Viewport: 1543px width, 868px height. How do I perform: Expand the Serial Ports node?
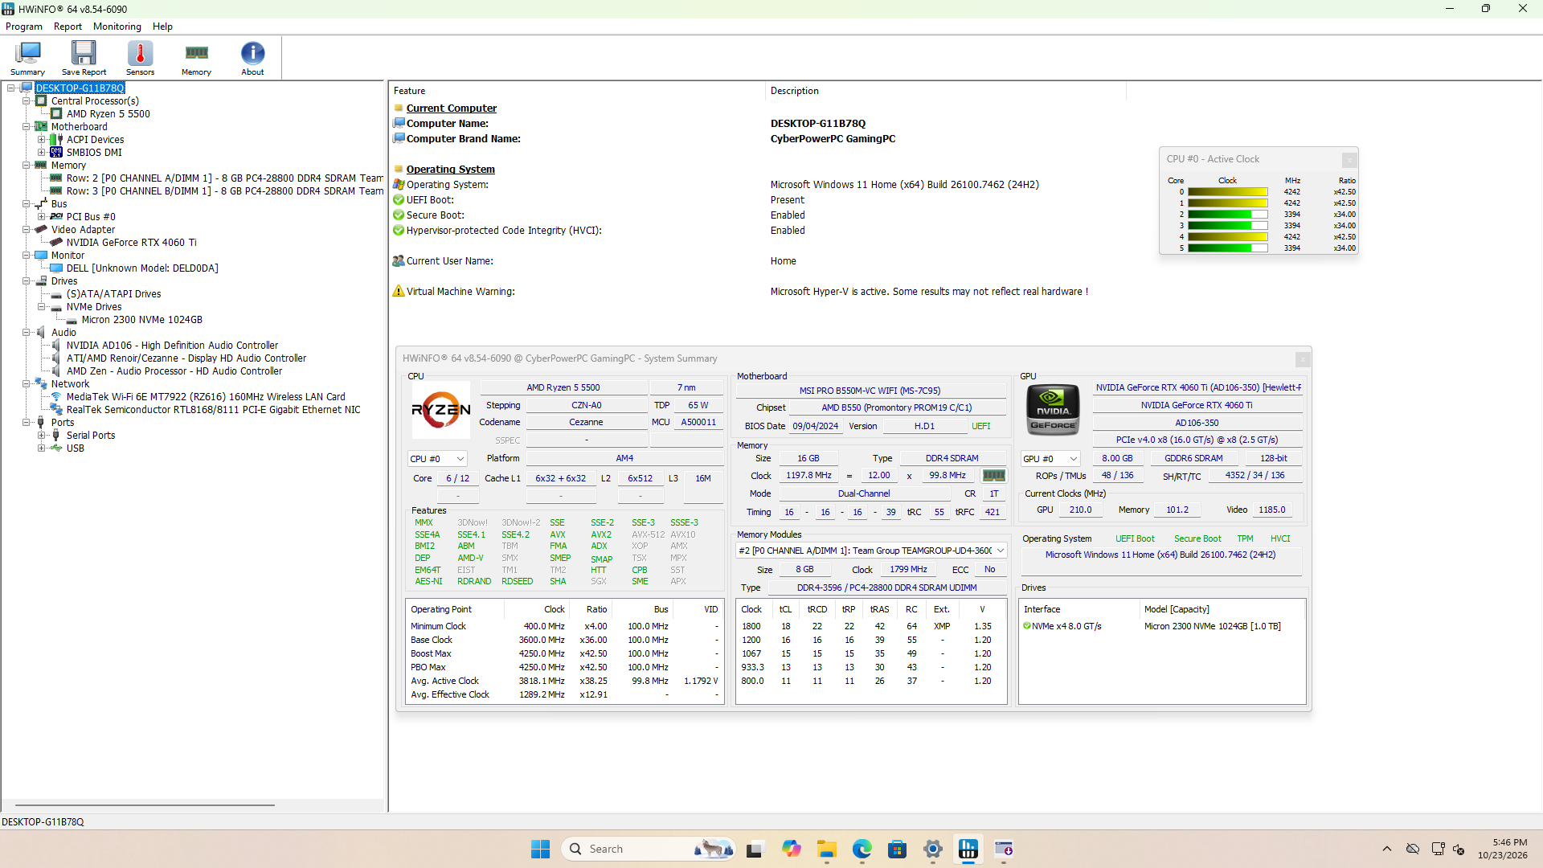(42, 436)
